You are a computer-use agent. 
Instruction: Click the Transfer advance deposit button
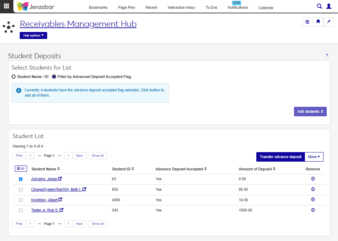[x=280, y=157]
